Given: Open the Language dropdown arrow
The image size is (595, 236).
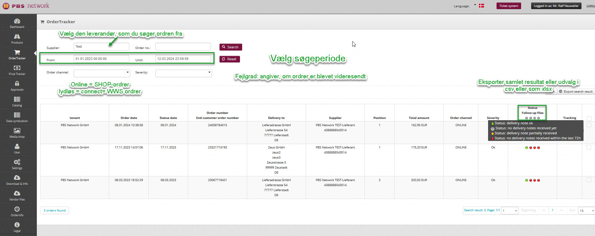Looking at the screenshot, I should click(x=475, y=5).
